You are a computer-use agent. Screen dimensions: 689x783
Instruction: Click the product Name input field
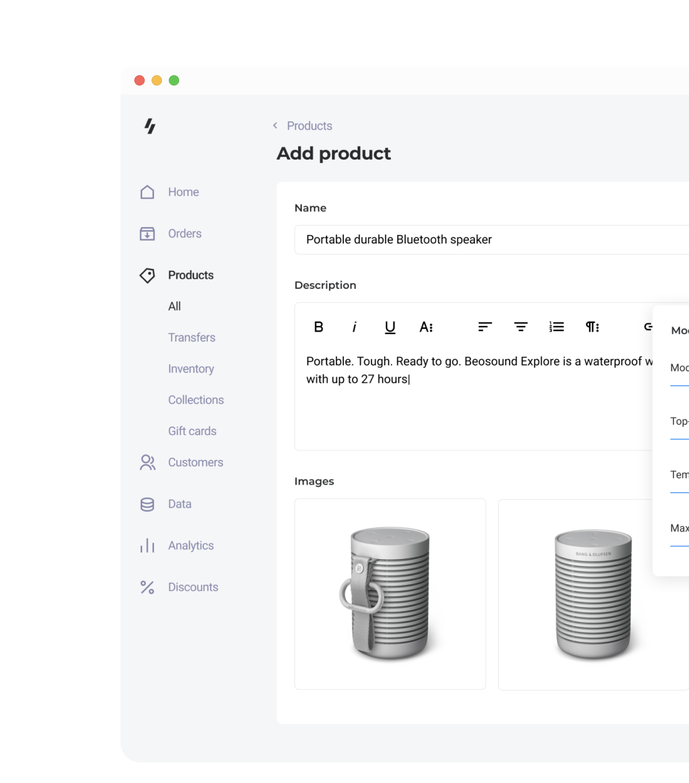491,240
